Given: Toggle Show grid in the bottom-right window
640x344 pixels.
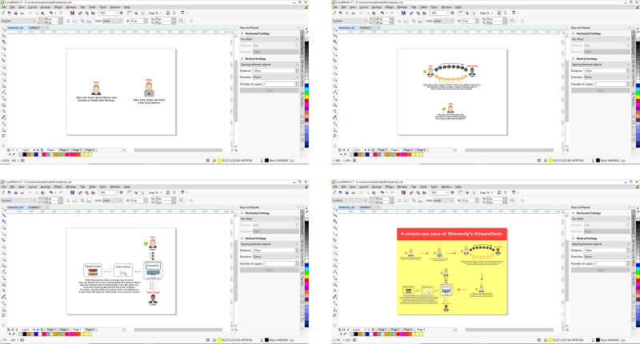Looking at the screenshot, I should [x=467, y=192].
